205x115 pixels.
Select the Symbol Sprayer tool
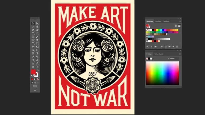click(33, 60)
